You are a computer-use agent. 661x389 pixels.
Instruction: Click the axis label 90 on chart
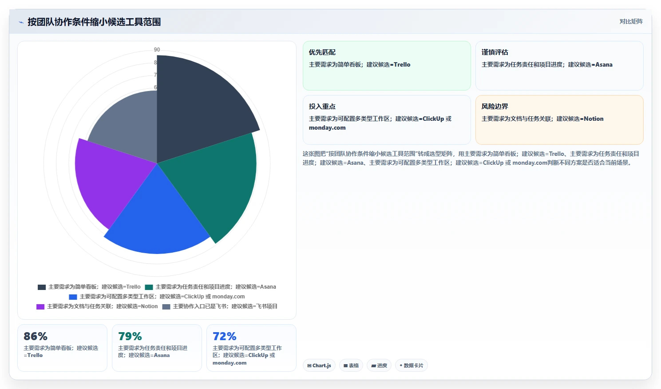click(157, 50)
